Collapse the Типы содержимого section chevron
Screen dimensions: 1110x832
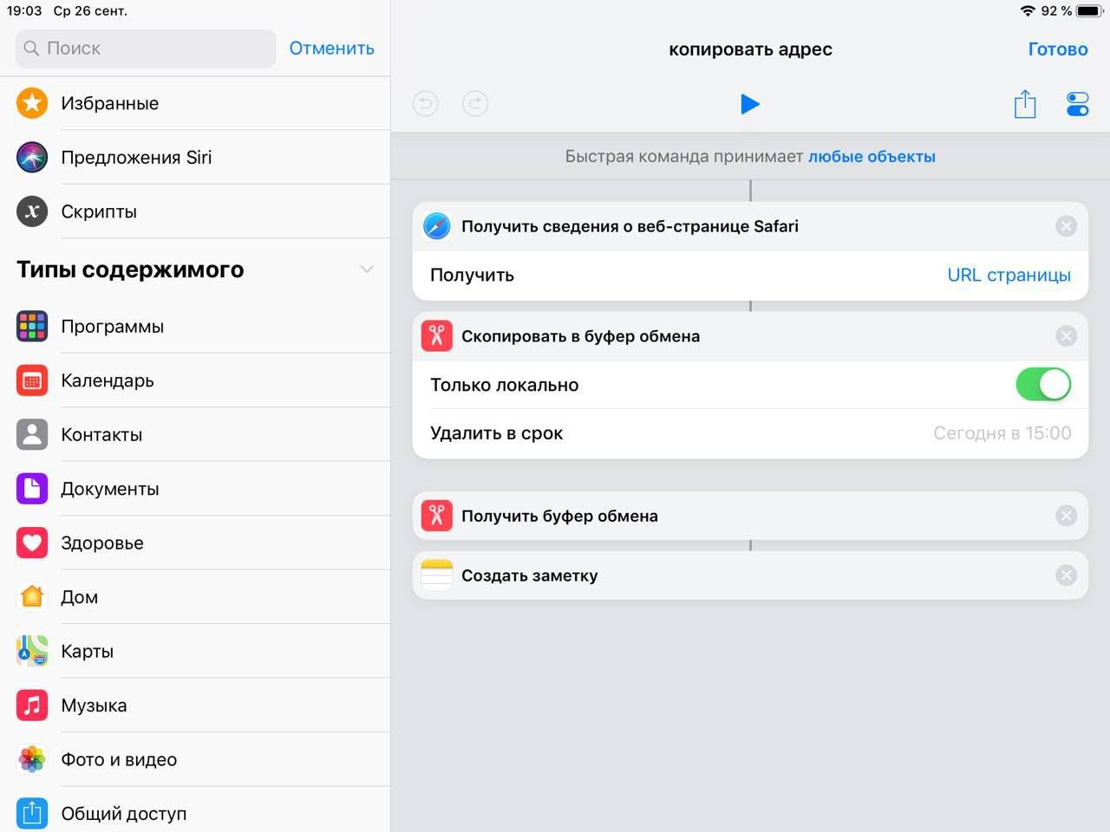coord(367,270)
